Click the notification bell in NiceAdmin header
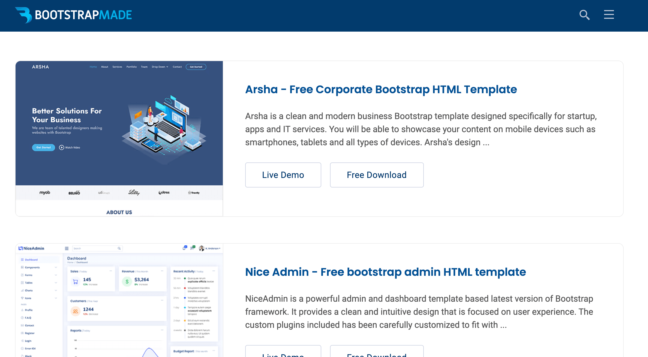Image resolution: width=648 pixels, height=357 pixels. pos(184,248)
